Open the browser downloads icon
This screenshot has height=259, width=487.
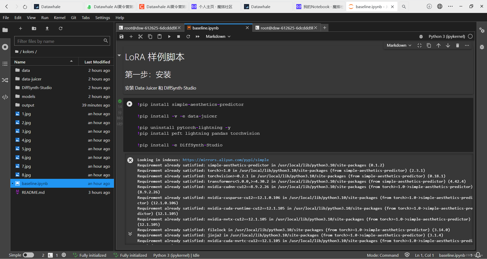(x=429, y=7)
